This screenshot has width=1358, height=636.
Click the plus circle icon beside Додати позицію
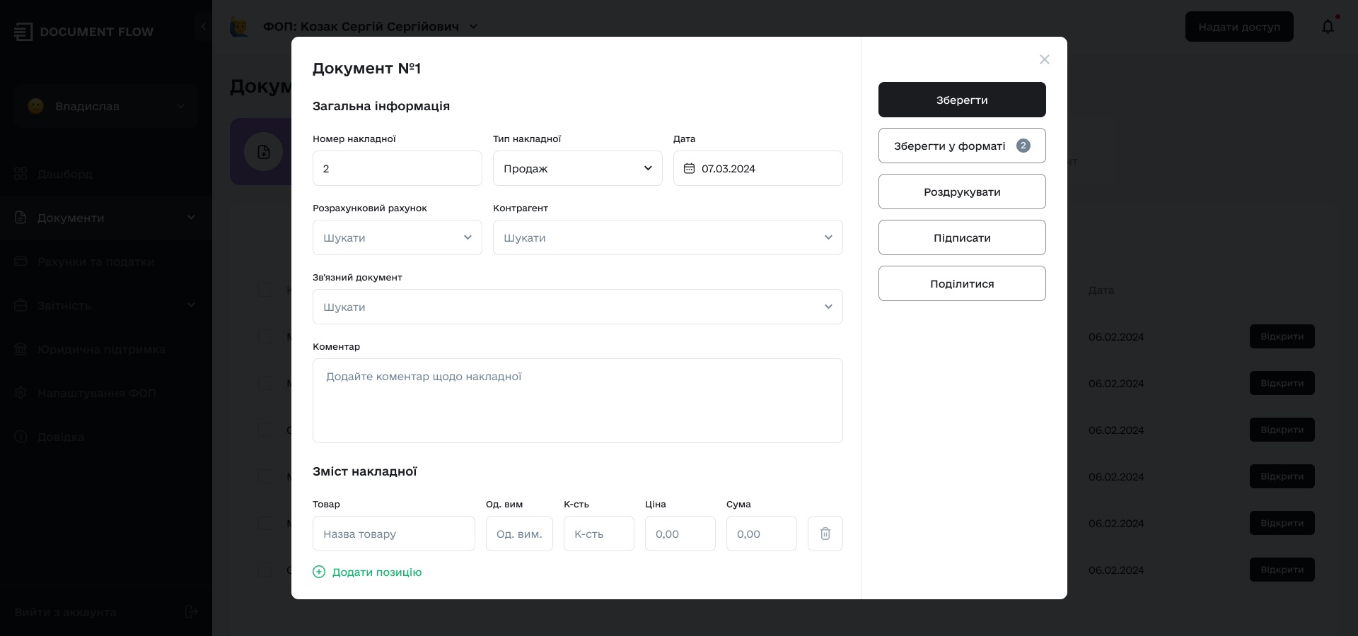pyautogui.click(x=319, y=572)
